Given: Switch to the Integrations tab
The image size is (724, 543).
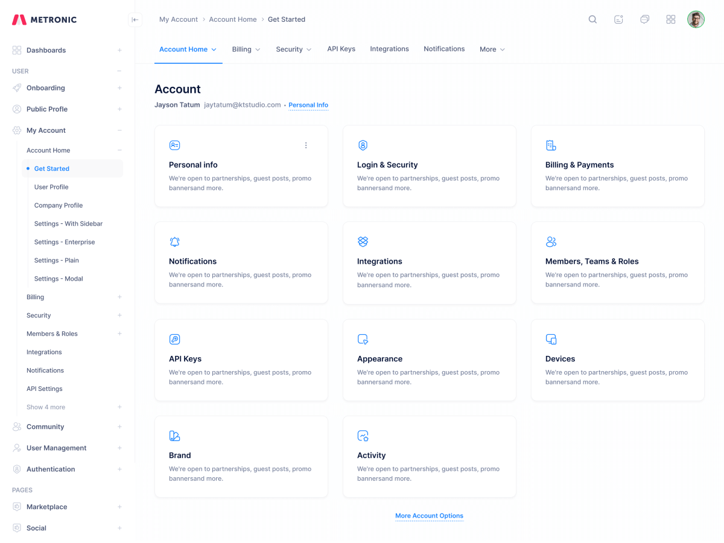Looking at the screenshot, I should click(x=389, y=49).
